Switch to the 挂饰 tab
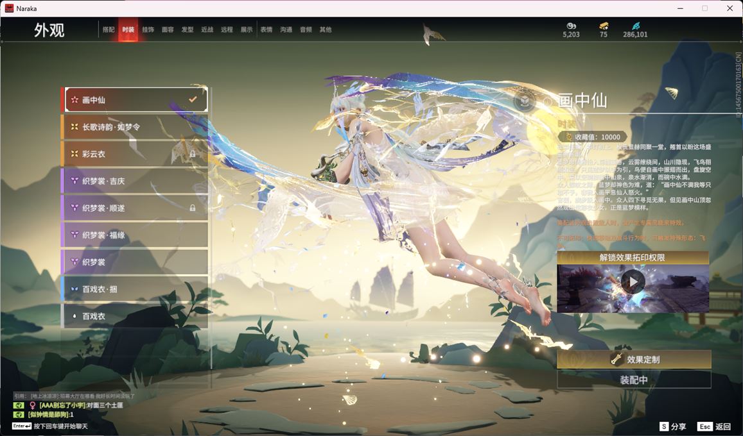This screenshot has width=743, height=436. click(148, 29)
